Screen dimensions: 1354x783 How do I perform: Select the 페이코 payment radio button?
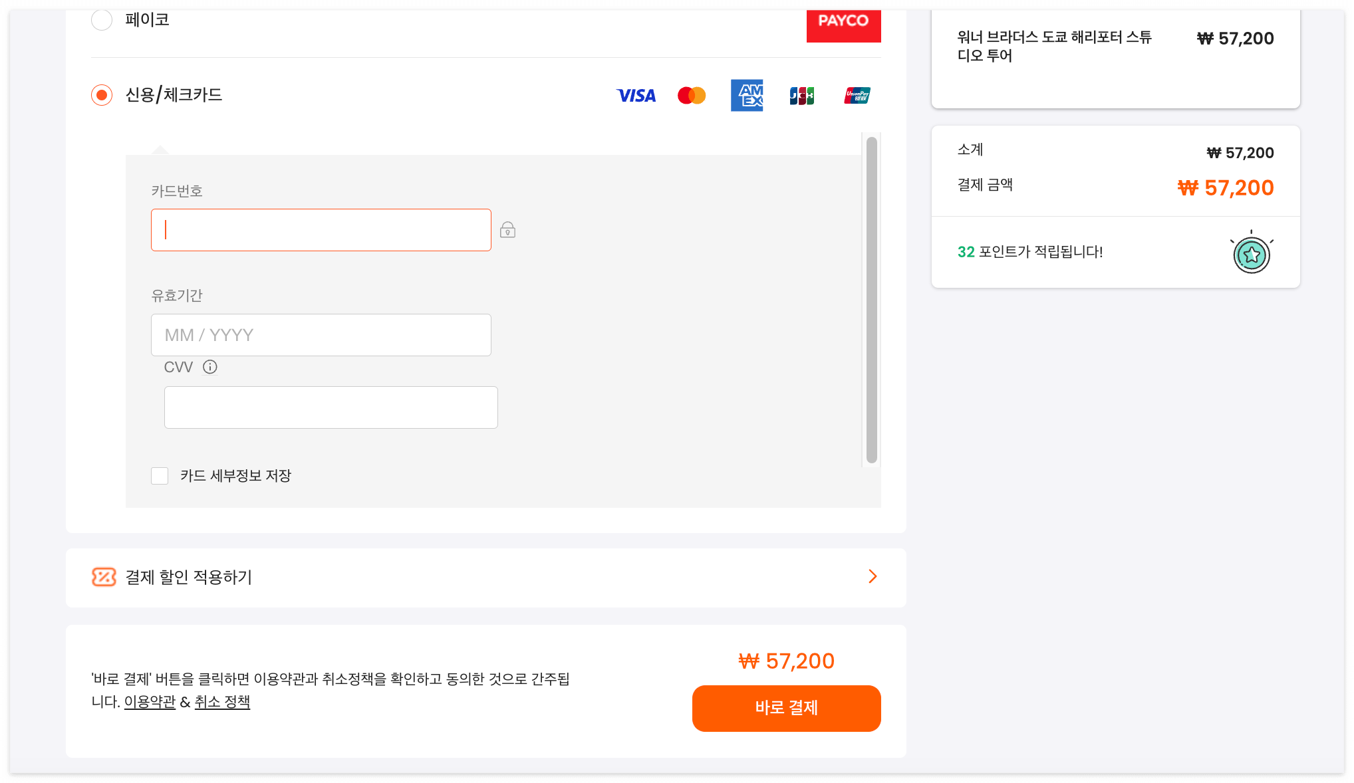click(x=101, y=20)
